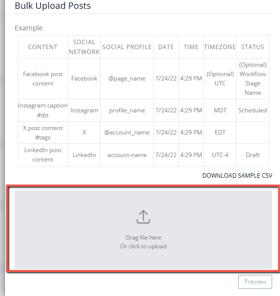
Task: Open the DOWNLOAD SAMPLE CSV link
Action: tap(237, 176)
